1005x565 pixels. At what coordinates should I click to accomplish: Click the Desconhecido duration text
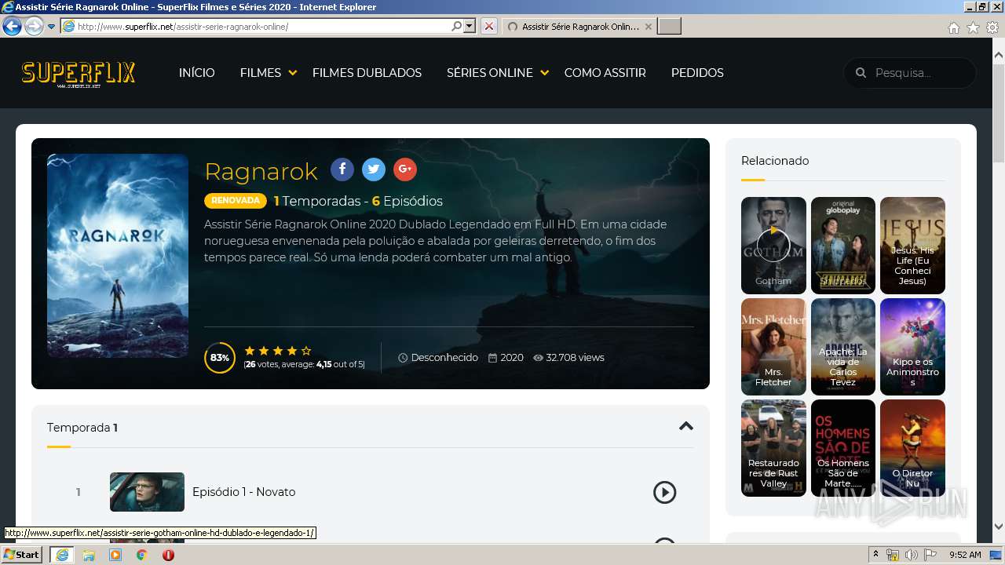tap(444, 358)
